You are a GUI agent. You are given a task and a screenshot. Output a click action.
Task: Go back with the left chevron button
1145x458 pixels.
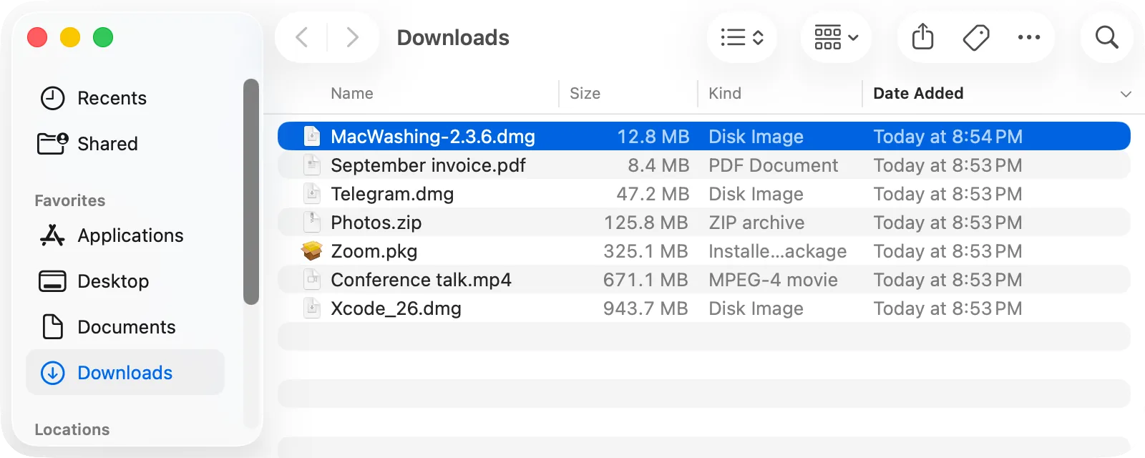302,37
